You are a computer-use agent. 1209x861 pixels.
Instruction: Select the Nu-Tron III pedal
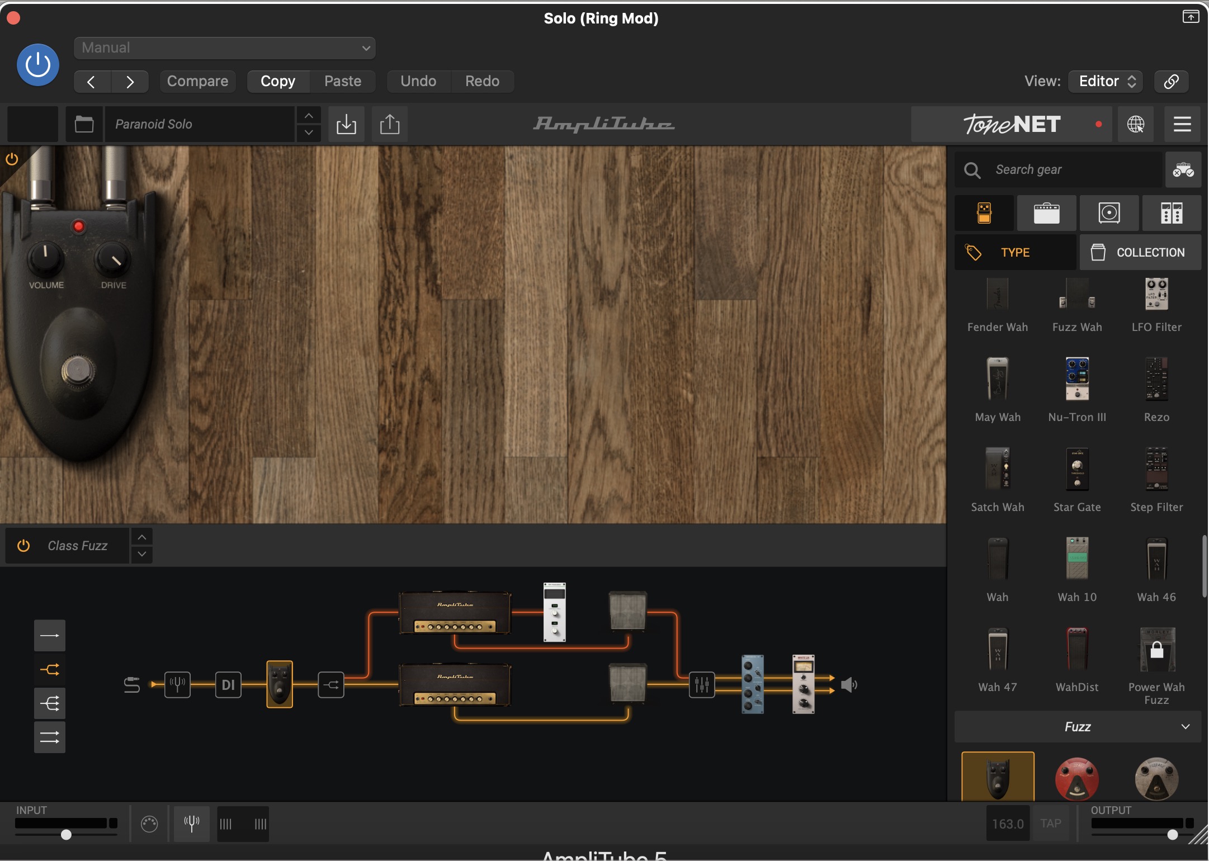[x=1077, y=390]
